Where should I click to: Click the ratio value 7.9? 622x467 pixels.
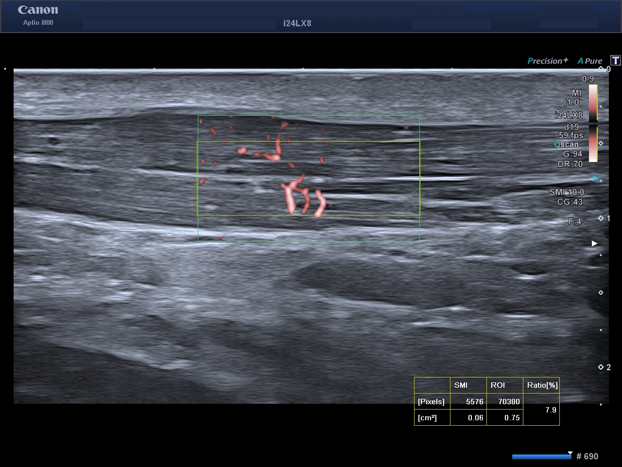(x=551, y=410)
